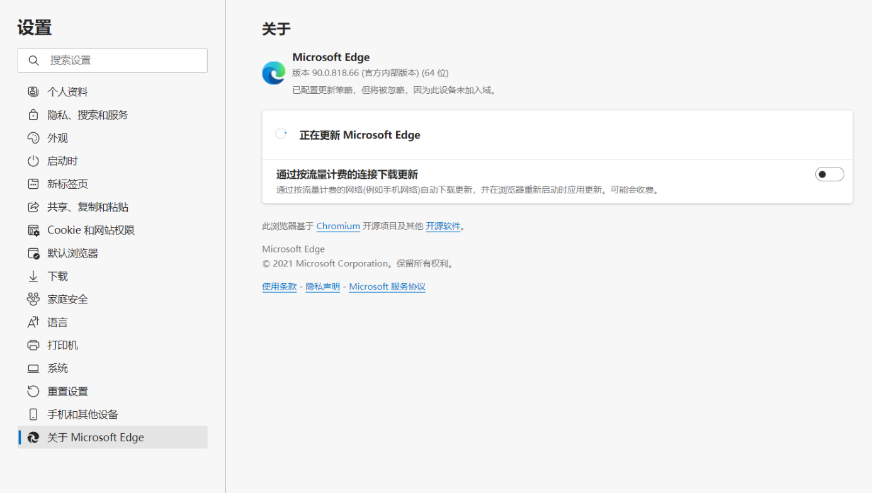The image size is (872, 493).
Task: Click © 2021 Microsoft Corporation copyright text
Action: (358, 264)
